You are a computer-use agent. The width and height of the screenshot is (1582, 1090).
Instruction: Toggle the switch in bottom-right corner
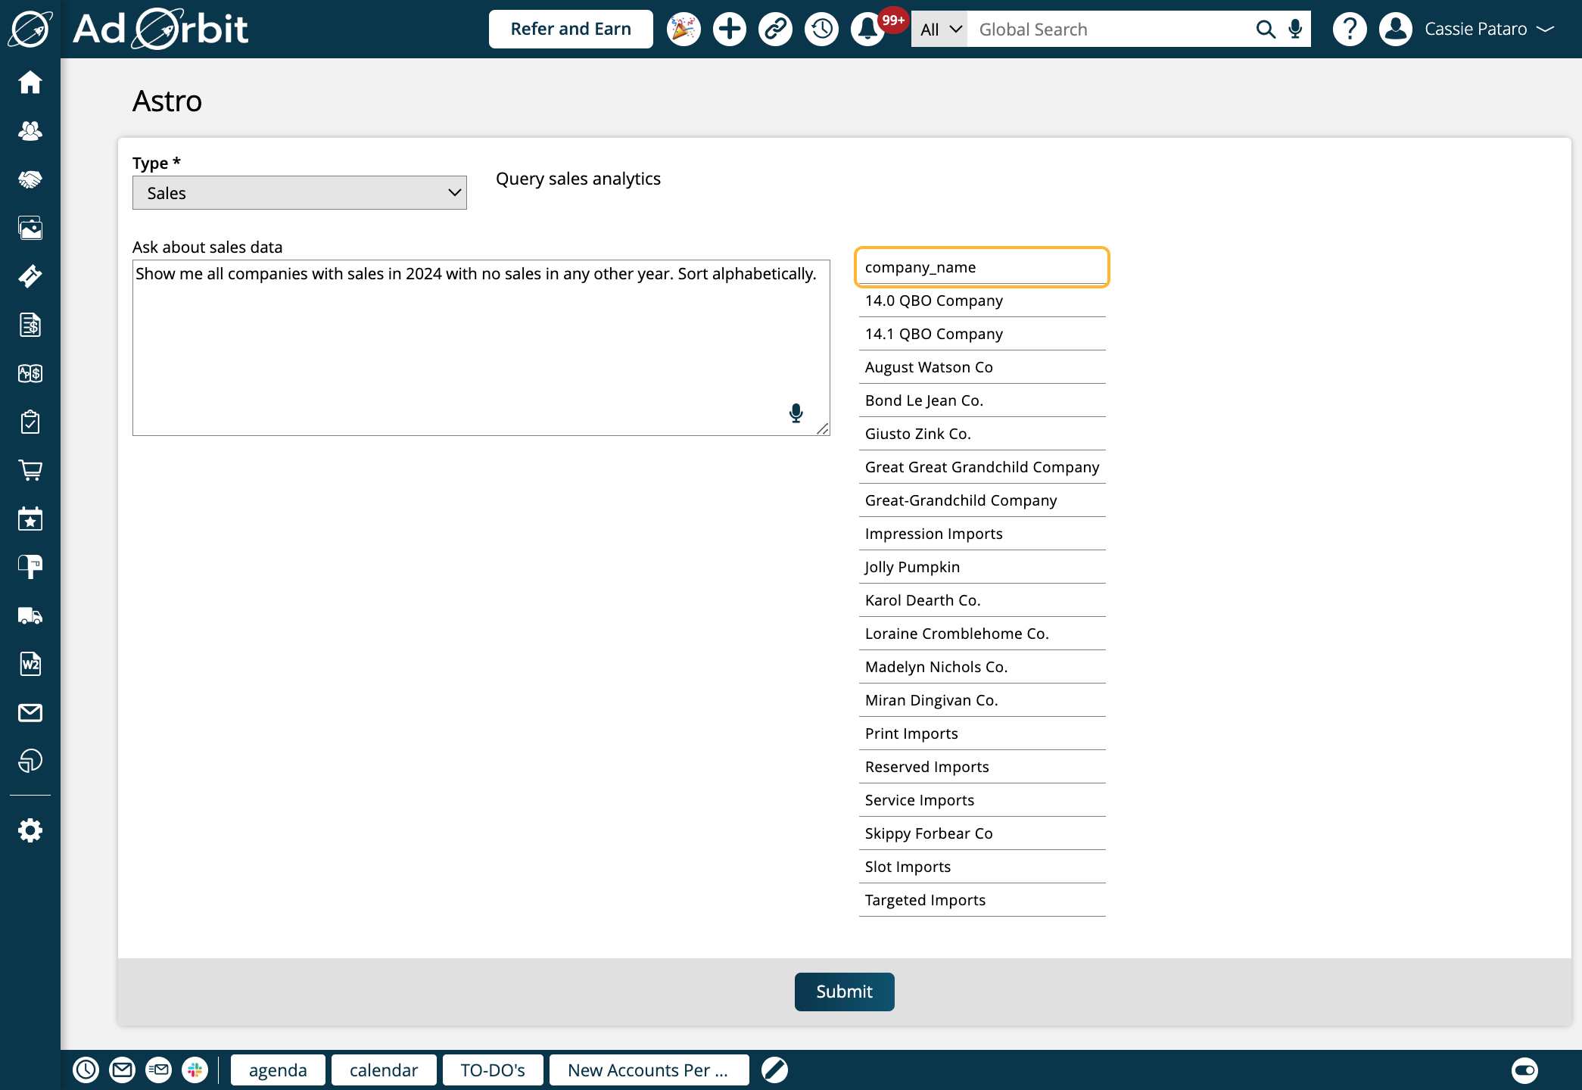click(x=1524, y=1070)
